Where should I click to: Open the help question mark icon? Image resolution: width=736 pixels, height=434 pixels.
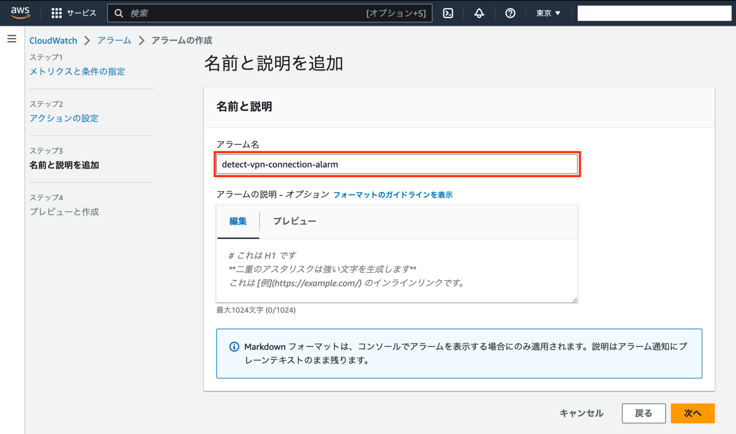point(510,13)
